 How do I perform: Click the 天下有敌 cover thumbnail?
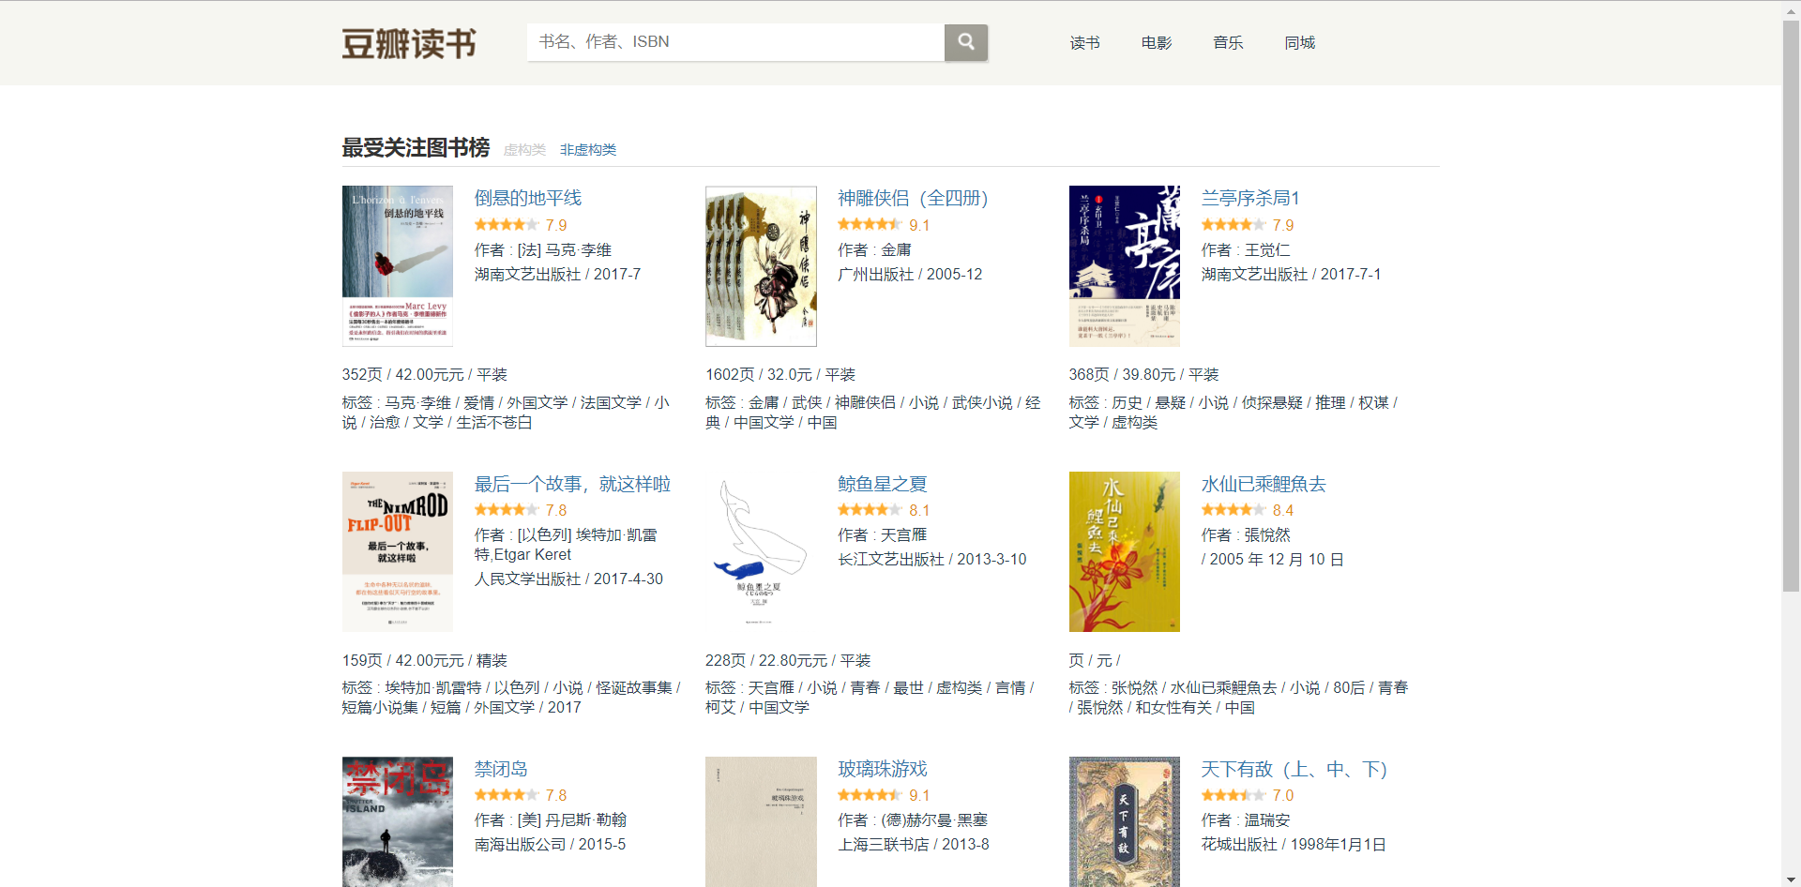tap(1125, 822)
